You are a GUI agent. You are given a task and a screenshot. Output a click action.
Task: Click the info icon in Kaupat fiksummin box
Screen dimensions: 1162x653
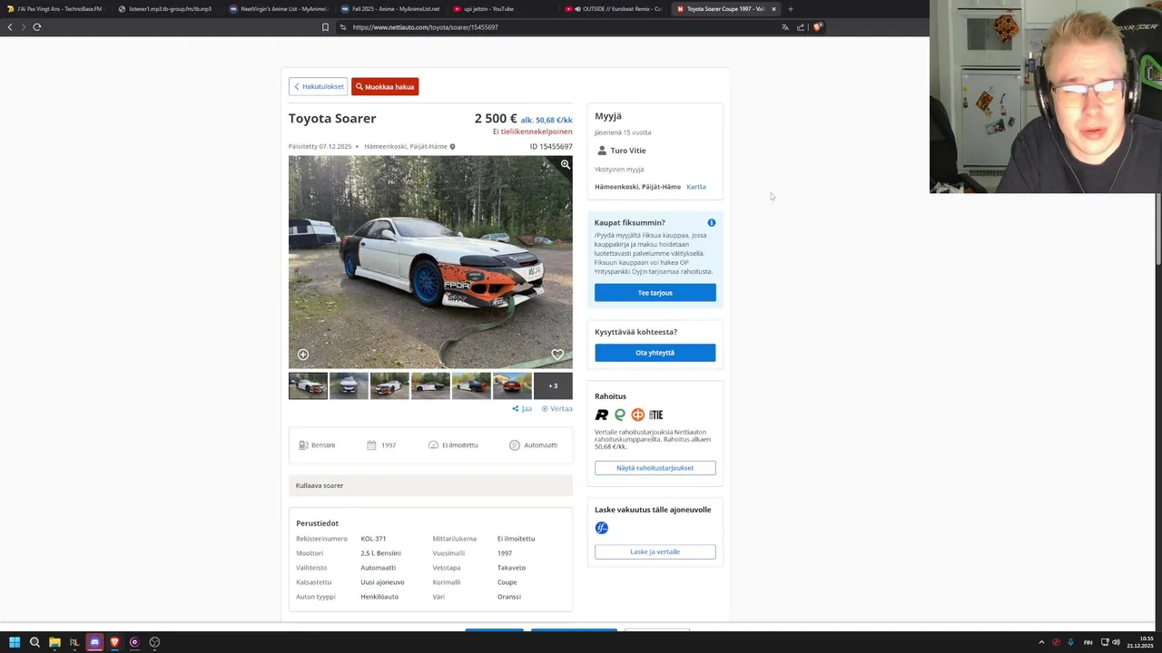[712, 222]
